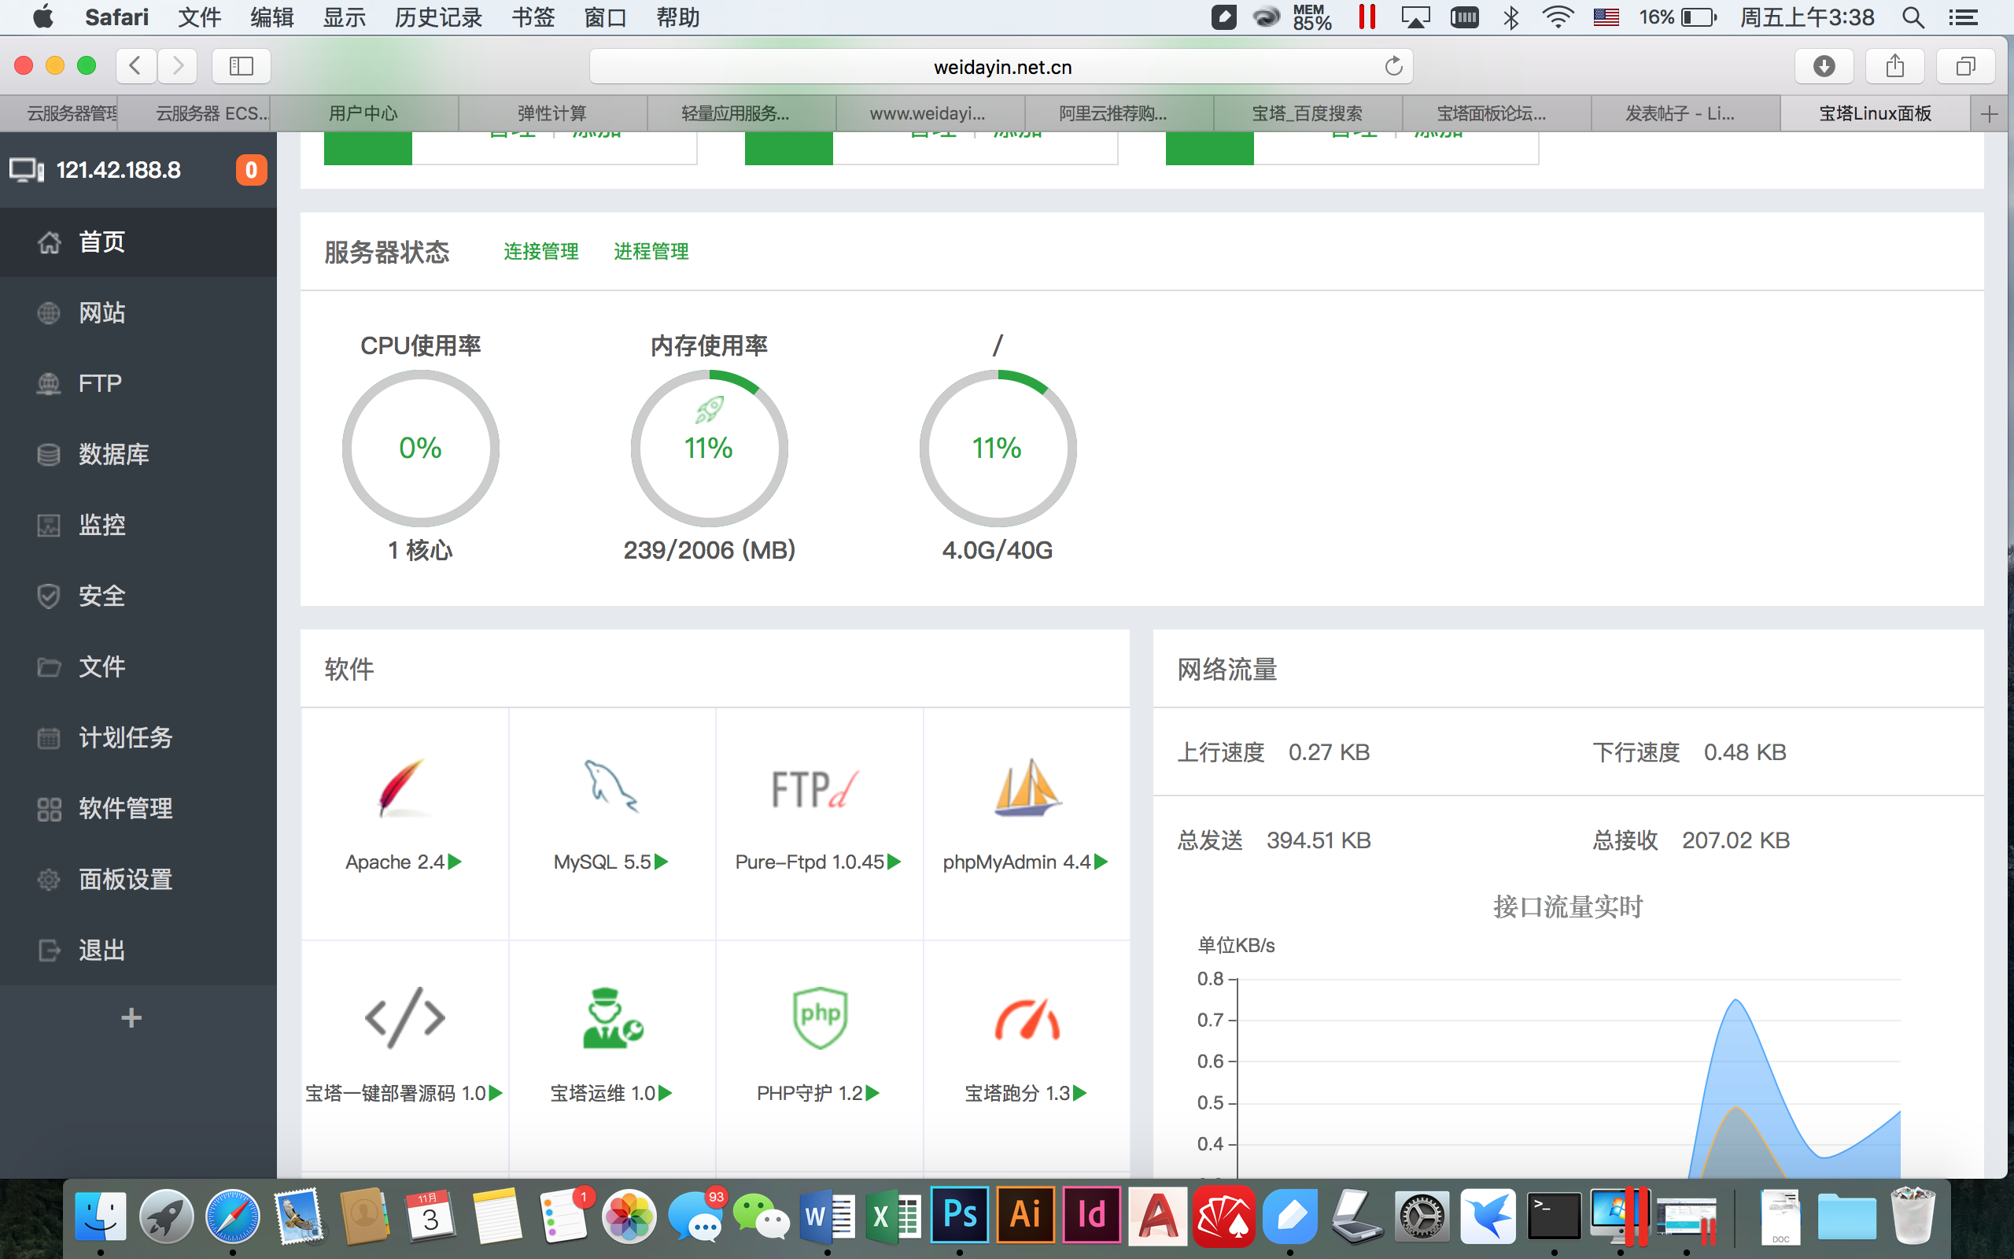Screen dimensions: 2014x1259
Task: Open WeChat from the Dock
Action: (x=761, y=1217)
